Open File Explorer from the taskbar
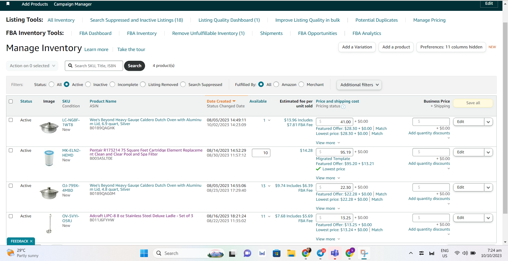Screen dimensions: 508x261 (291, 253)
